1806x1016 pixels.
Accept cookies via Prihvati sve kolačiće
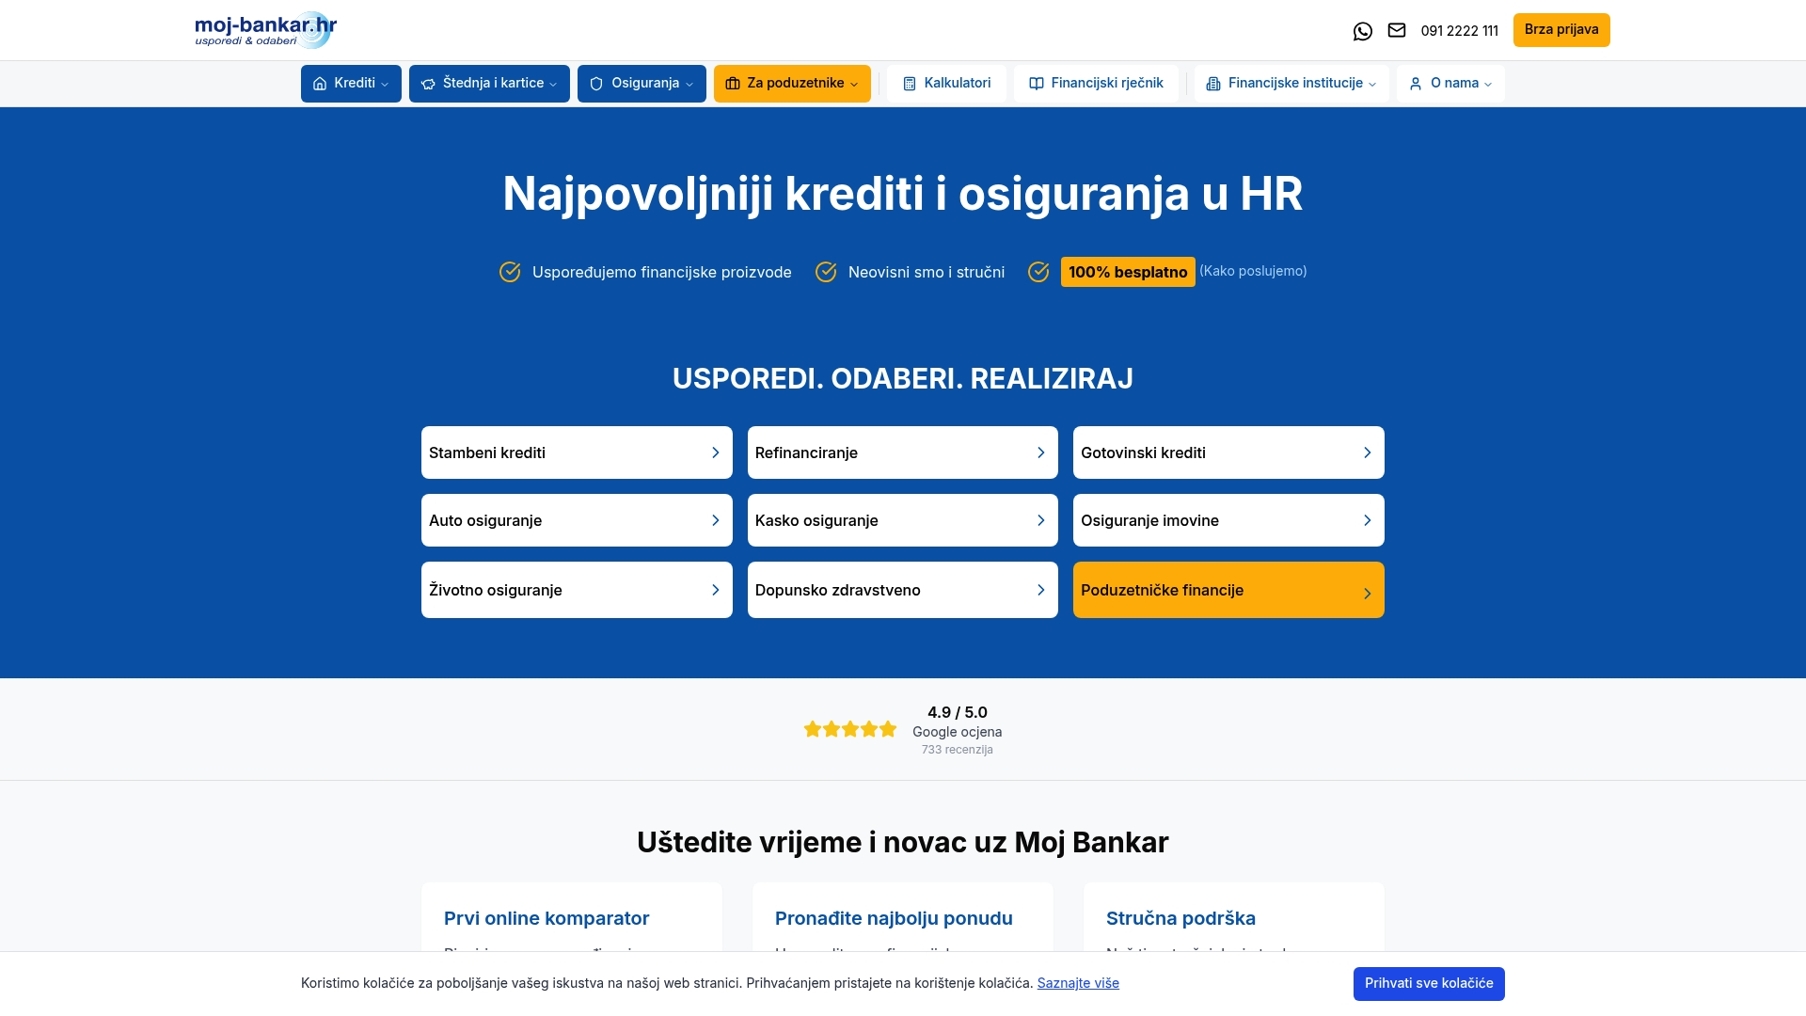(x=1428, y=983)
